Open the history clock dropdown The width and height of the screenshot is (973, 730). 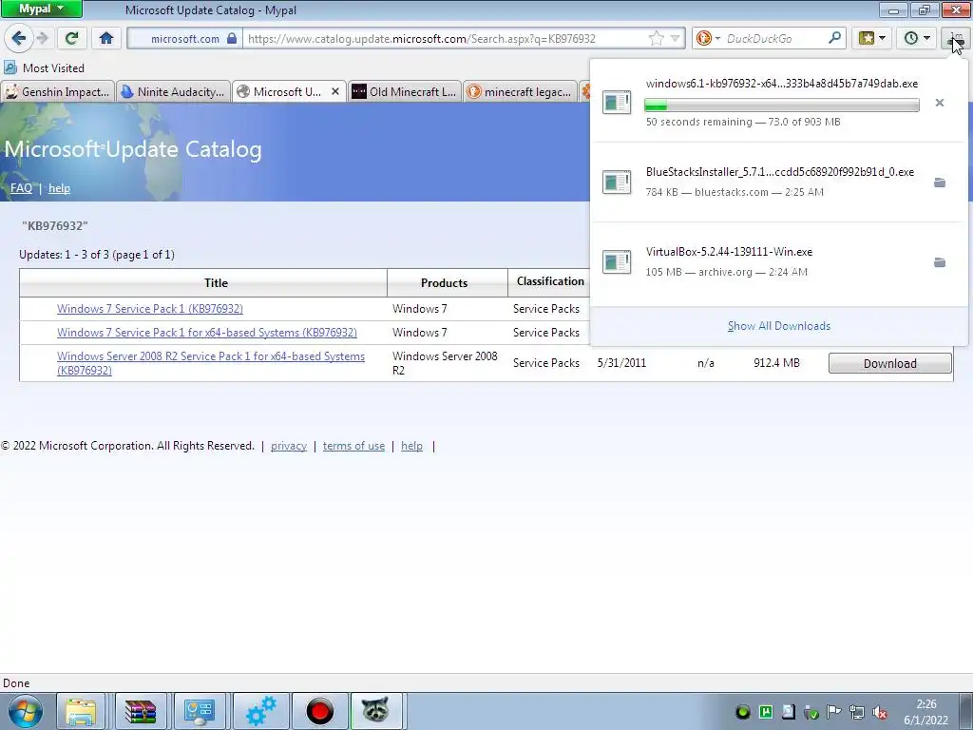click(917, 38)
